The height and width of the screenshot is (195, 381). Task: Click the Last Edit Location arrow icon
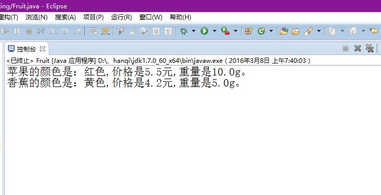coord(374,31)
